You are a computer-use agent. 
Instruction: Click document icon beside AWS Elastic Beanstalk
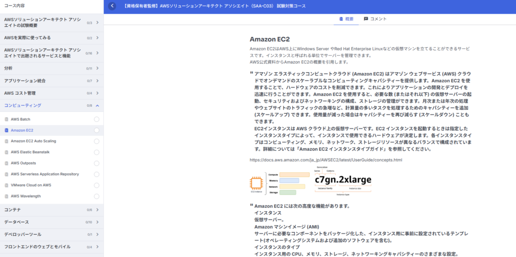[x=7, y=152]
